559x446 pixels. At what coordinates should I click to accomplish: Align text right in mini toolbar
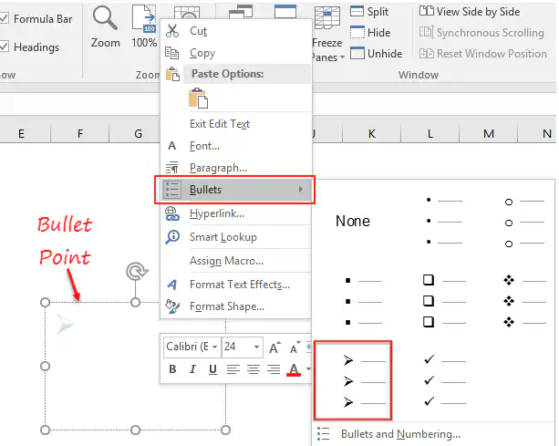pos(274,369)
